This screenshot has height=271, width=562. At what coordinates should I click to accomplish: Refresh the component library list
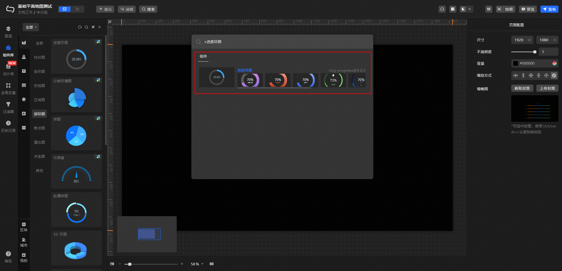(x=80, y=27)
